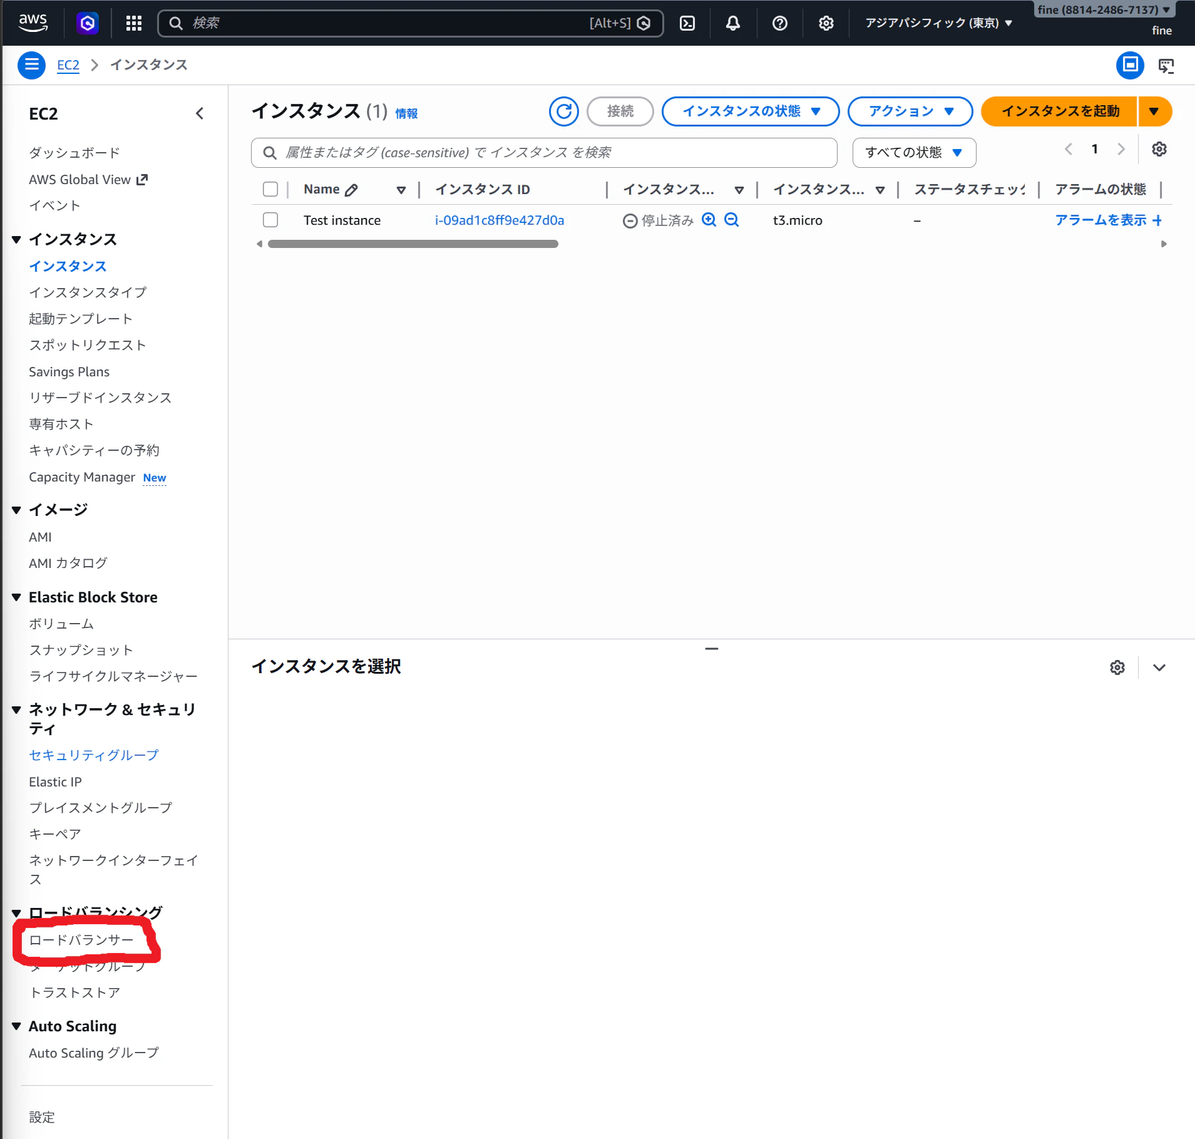Click the plus icon beside アラームを表示
Viewport: 1195px width, 1139px height.
(1157, 220)
